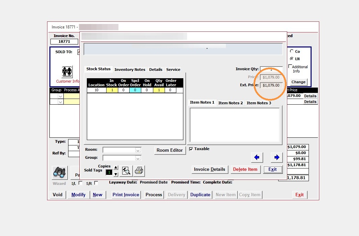Click the Qty Avail cell showing 1
The image size is (359, 236).
coord(159,90)
